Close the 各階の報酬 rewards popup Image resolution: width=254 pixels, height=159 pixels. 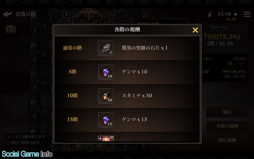pyautogui.click(x=195, y=30)
